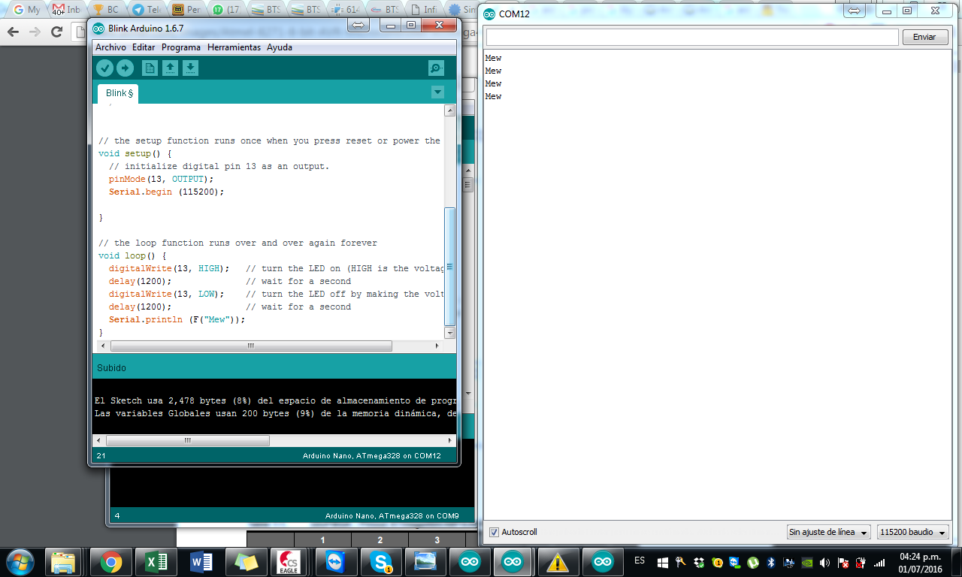Launch Eagle CAD from the taskbar
The image size is (962, 577).
(x=291, y=561)
